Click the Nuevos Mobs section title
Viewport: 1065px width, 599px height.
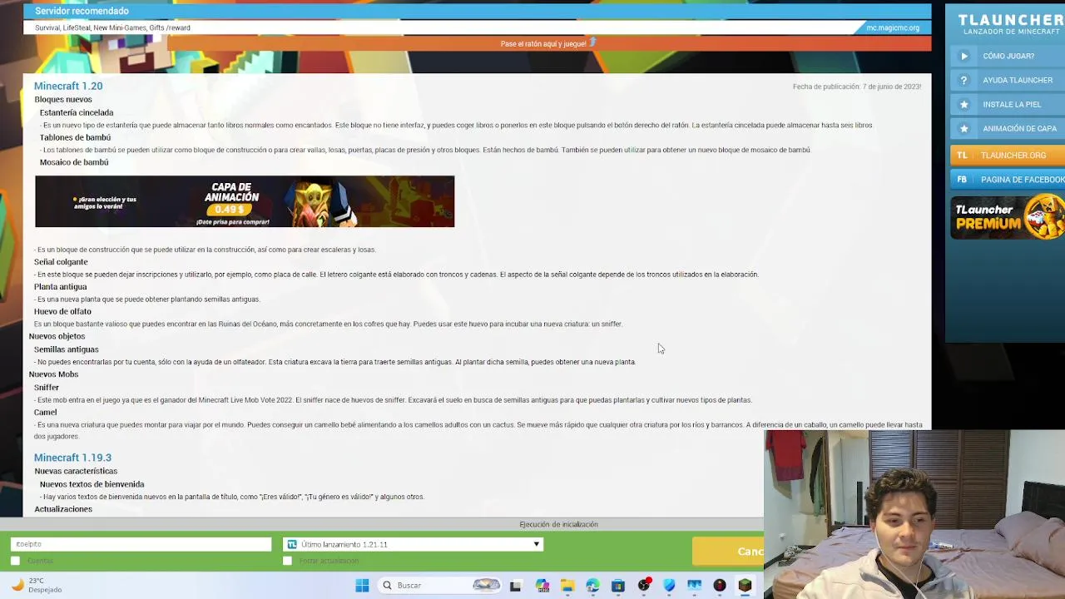tap(53, 374)
